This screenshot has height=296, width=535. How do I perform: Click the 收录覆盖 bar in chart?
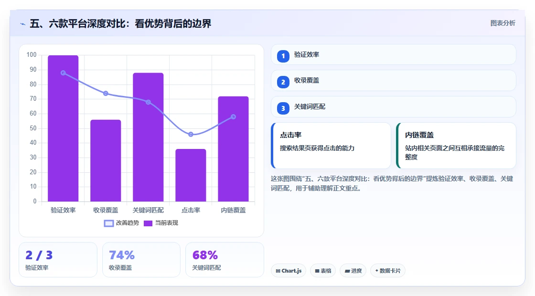106,160
